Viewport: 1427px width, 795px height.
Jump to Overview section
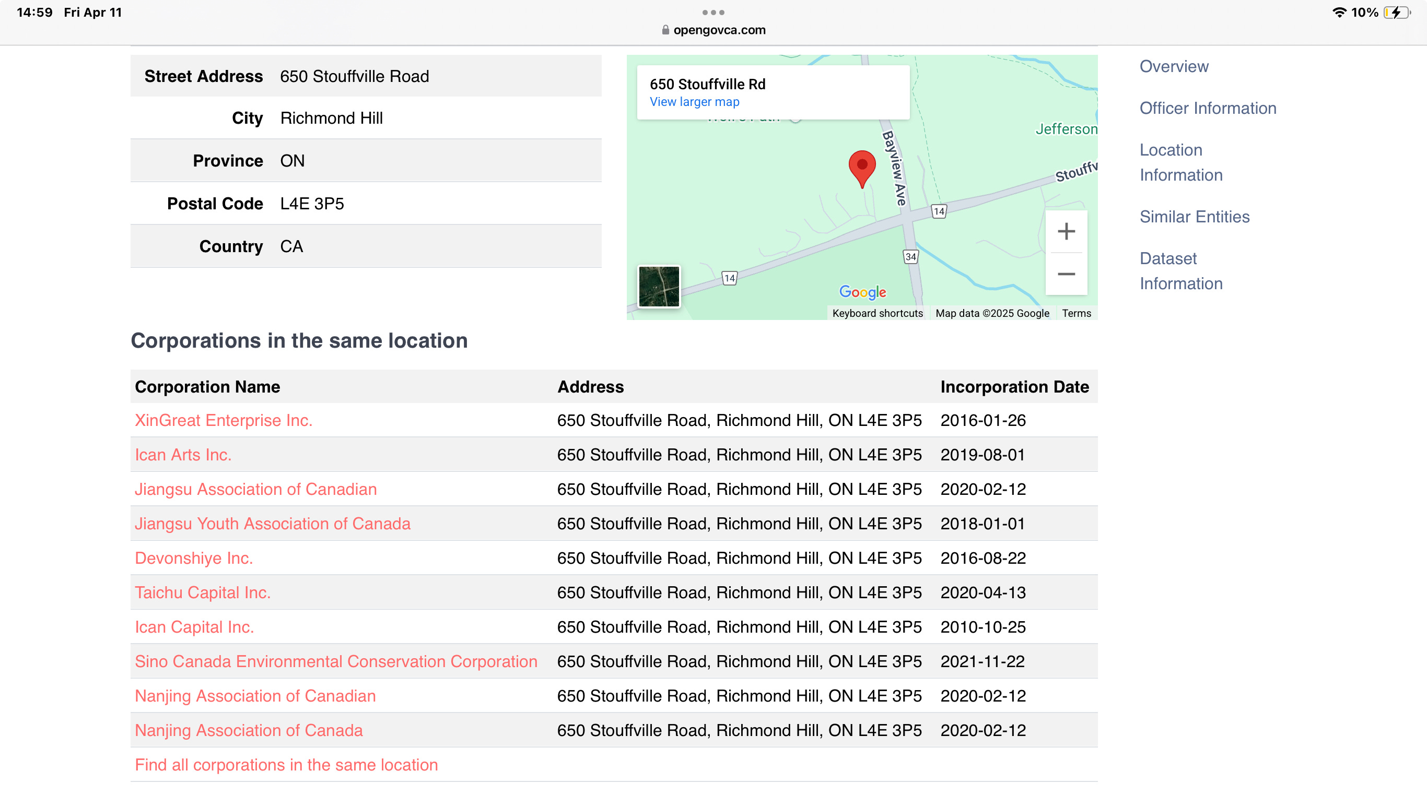point(1173,66)
